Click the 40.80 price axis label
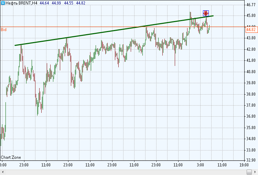This screenshot has height=175, width=258. point(251,72)
